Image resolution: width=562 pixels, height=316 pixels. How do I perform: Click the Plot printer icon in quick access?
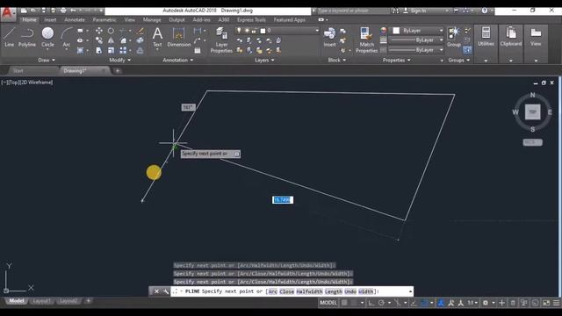63,11
